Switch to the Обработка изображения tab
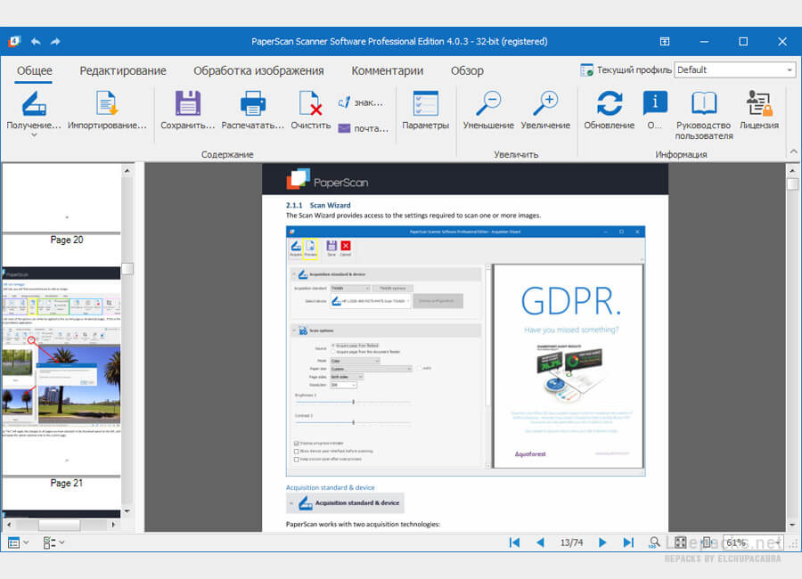The image size is (802, 579). 258,70
